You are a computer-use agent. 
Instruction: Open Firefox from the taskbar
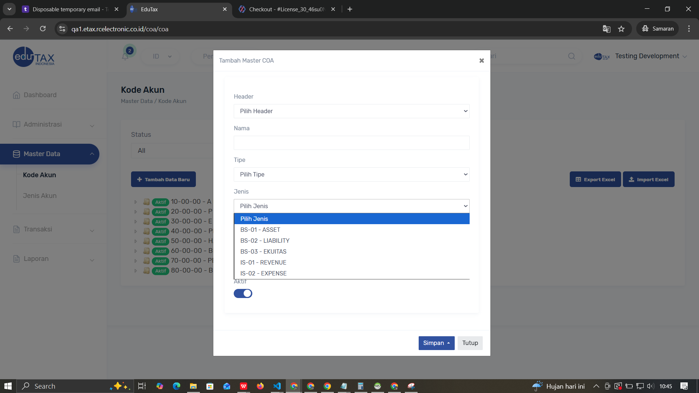260,386
